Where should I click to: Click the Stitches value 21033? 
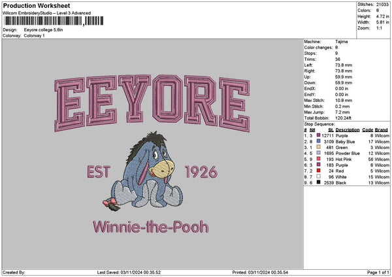coord(382,5)
